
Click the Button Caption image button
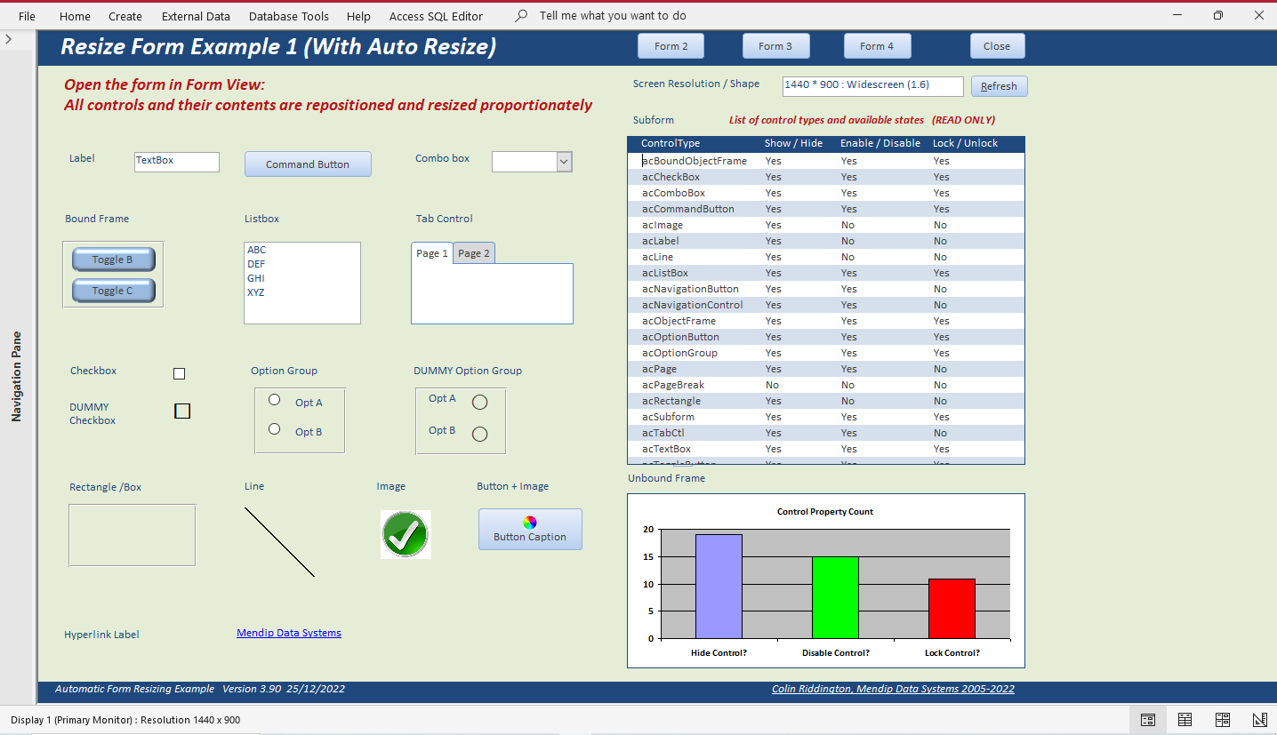530,530
